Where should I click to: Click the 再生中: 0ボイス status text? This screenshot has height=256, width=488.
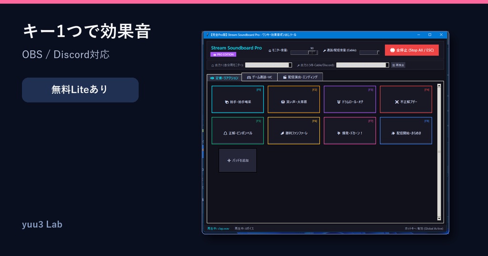(x=244, y=229)
